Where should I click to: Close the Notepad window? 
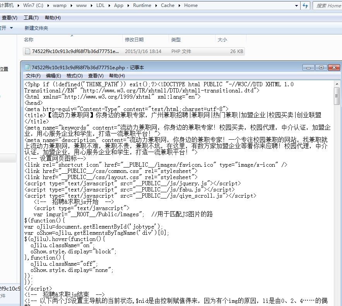[334, 68]
